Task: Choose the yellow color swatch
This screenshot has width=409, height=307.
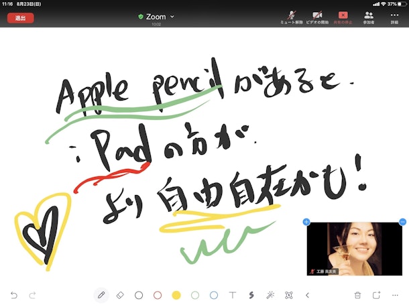Action: tap(176, 295)
